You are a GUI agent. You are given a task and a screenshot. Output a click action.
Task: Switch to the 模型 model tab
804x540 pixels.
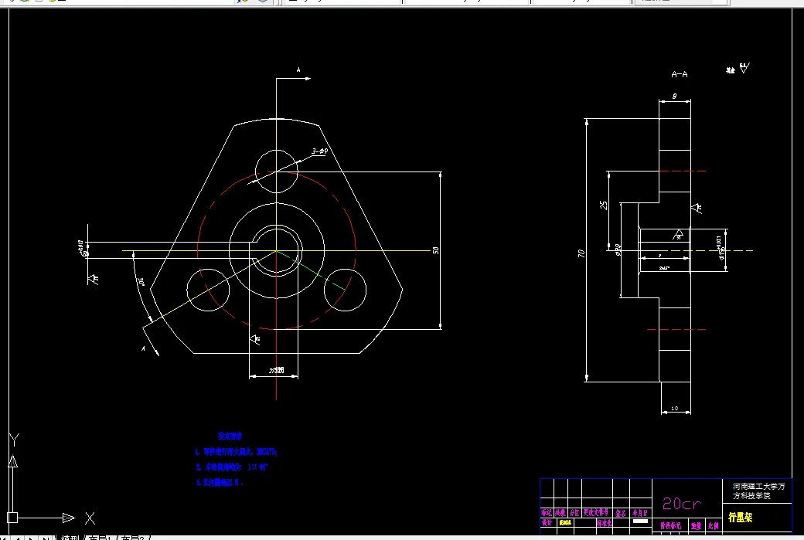(70, 538)
